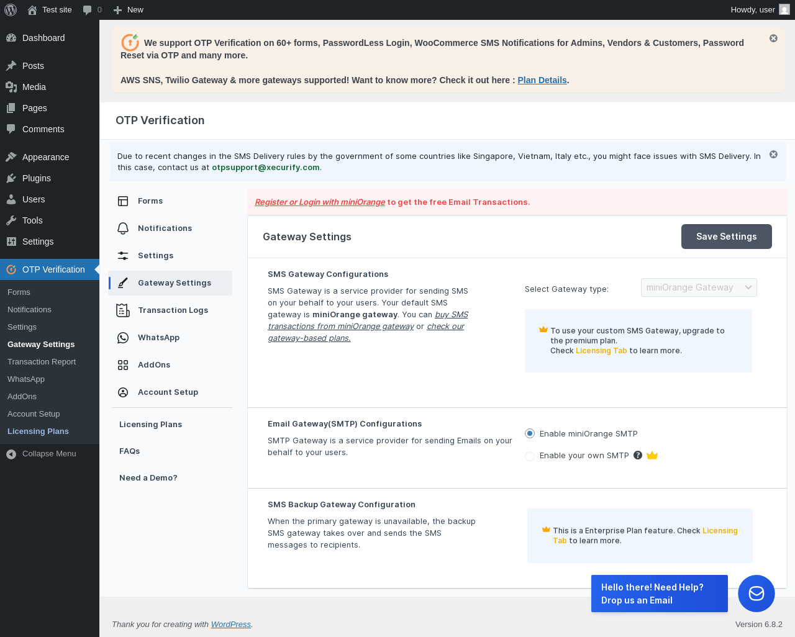Click the OTP Verification plugin icon in sidebar
Viewport: 795px width, 637px height.
(x=11, y=269)
